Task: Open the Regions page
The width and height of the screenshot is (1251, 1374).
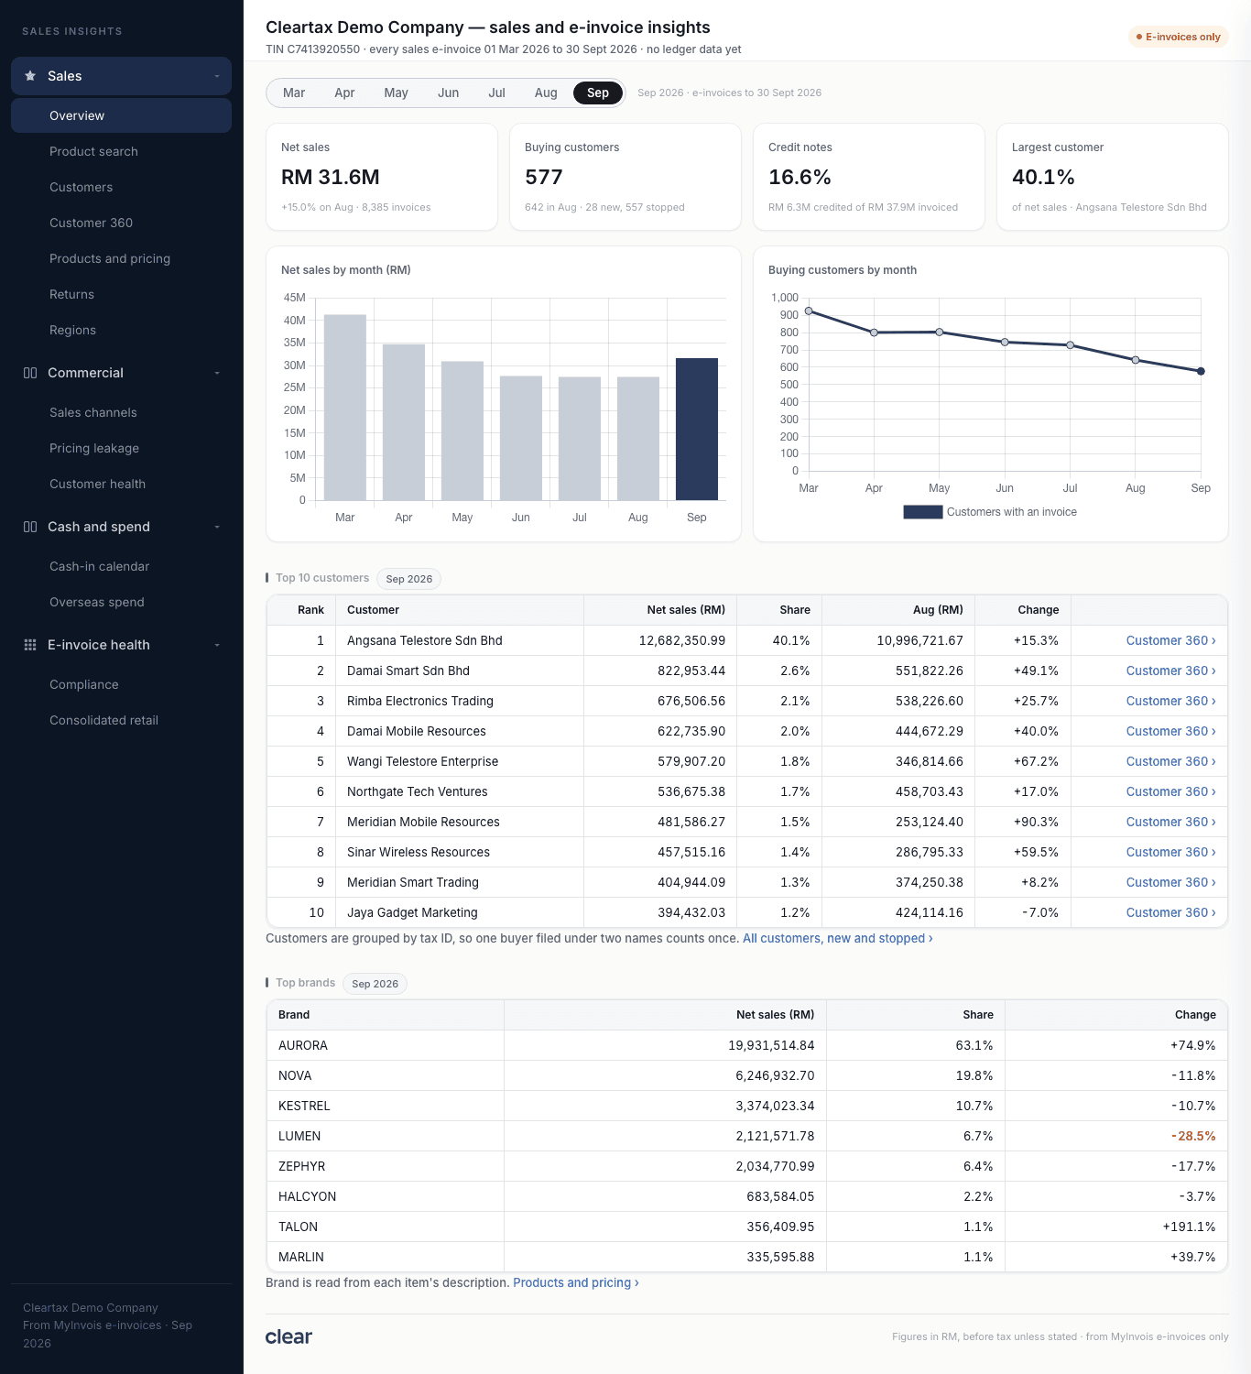Action: pos(121,330)
